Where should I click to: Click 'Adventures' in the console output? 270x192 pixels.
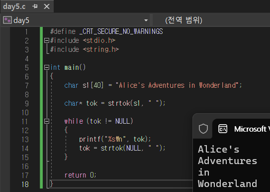pyautogui.click(x=227, y=161)
